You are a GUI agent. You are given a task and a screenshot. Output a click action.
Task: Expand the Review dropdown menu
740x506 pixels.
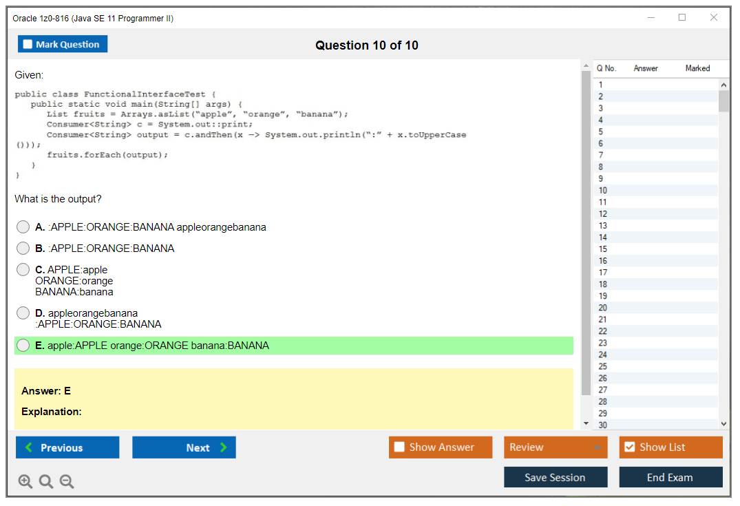(x=597, y=447)
